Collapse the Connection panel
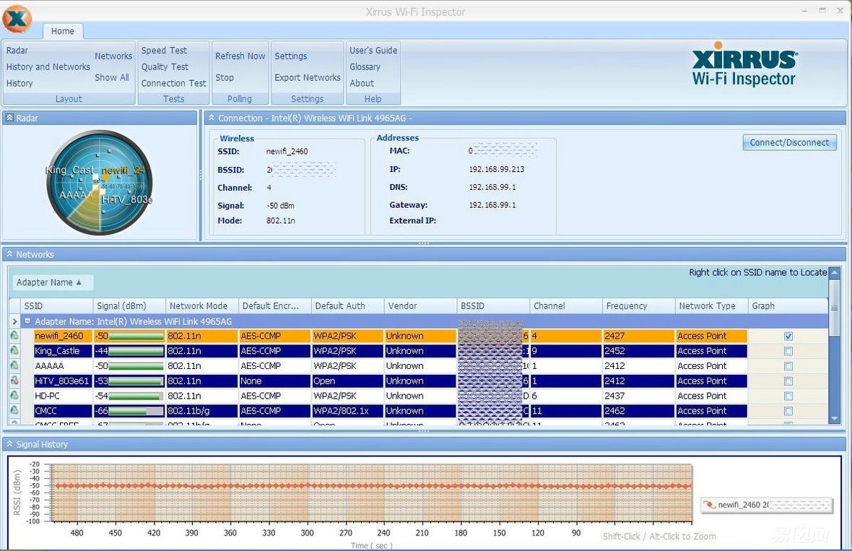 [212, 118]
